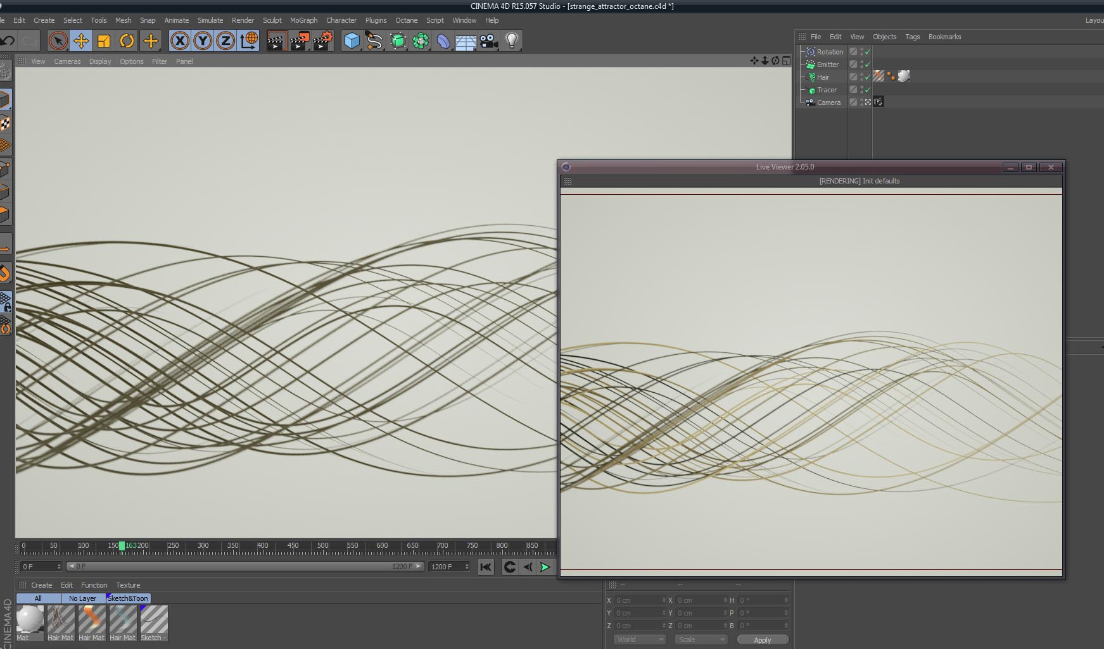Click the current frame 0 F field
Image resolution: width=1104 pixels, height=649 pixels.
[41, 567]
